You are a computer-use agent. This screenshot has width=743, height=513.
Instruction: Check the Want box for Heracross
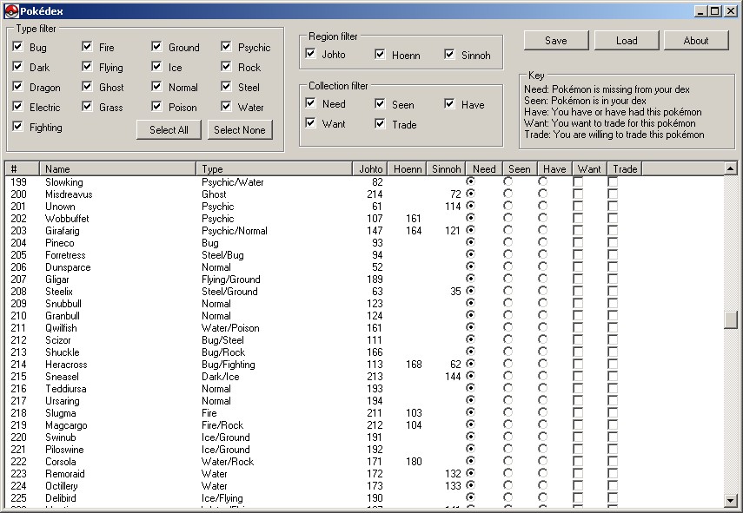(x=578, y=364)
